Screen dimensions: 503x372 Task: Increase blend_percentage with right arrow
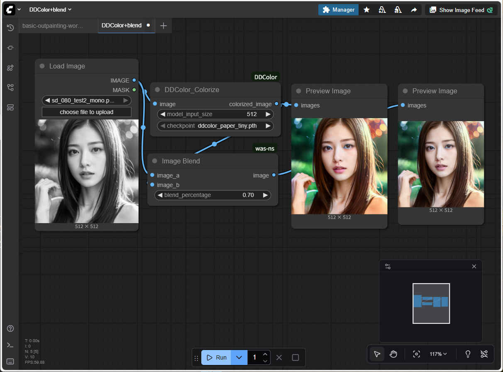pos(265,195)
